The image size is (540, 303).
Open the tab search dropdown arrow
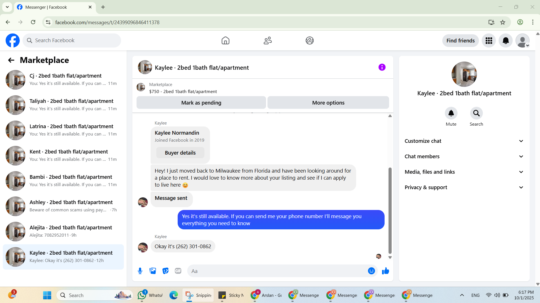(7, 7)
